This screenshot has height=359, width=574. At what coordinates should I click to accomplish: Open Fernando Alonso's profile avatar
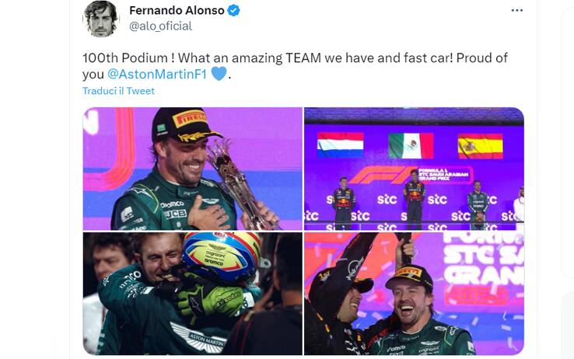point(101,19)
